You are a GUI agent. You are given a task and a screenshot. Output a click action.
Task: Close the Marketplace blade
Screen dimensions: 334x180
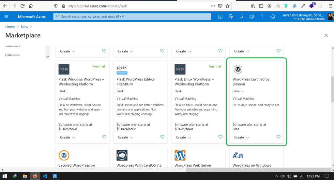(x=326, y=35)
